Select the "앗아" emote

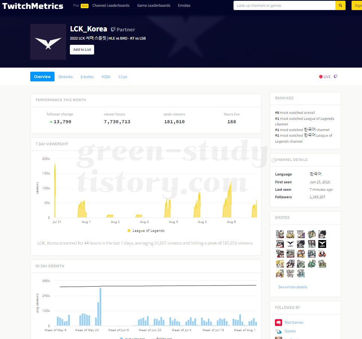(290, 273)
